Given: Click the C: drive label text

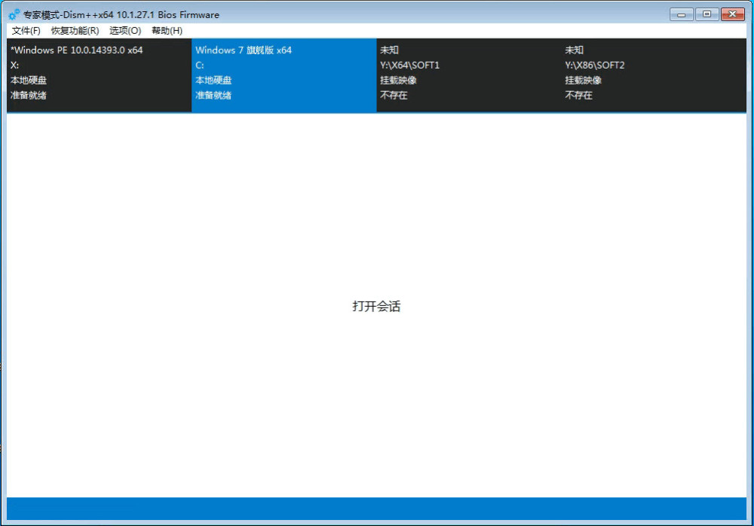Looking at the screenshot, I should [x=200, y=66].
